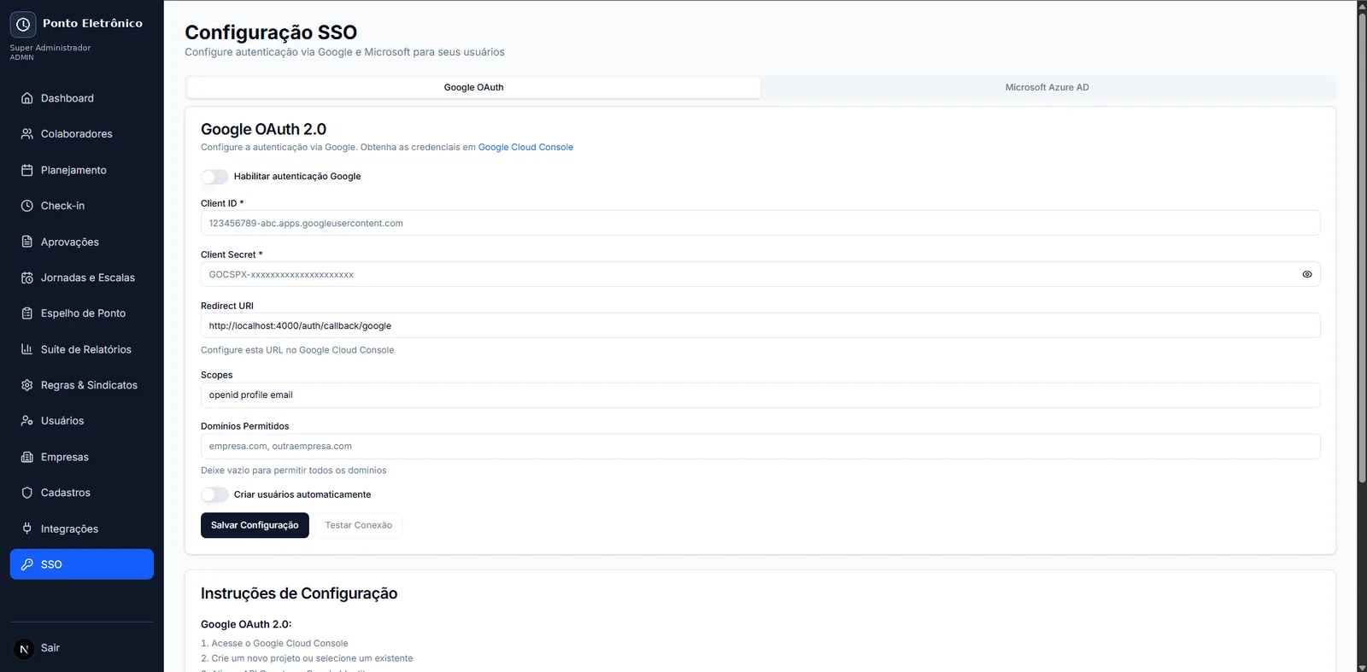Click the vertical page scrollbar
Screen dimensions: 1367x672
1362,248
